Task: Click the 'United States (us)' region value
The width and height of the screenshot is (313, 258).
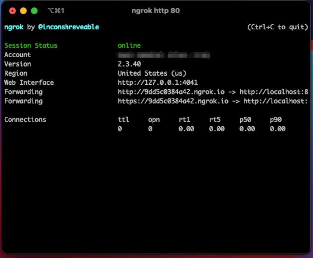Action: click(x=152, y=73)
